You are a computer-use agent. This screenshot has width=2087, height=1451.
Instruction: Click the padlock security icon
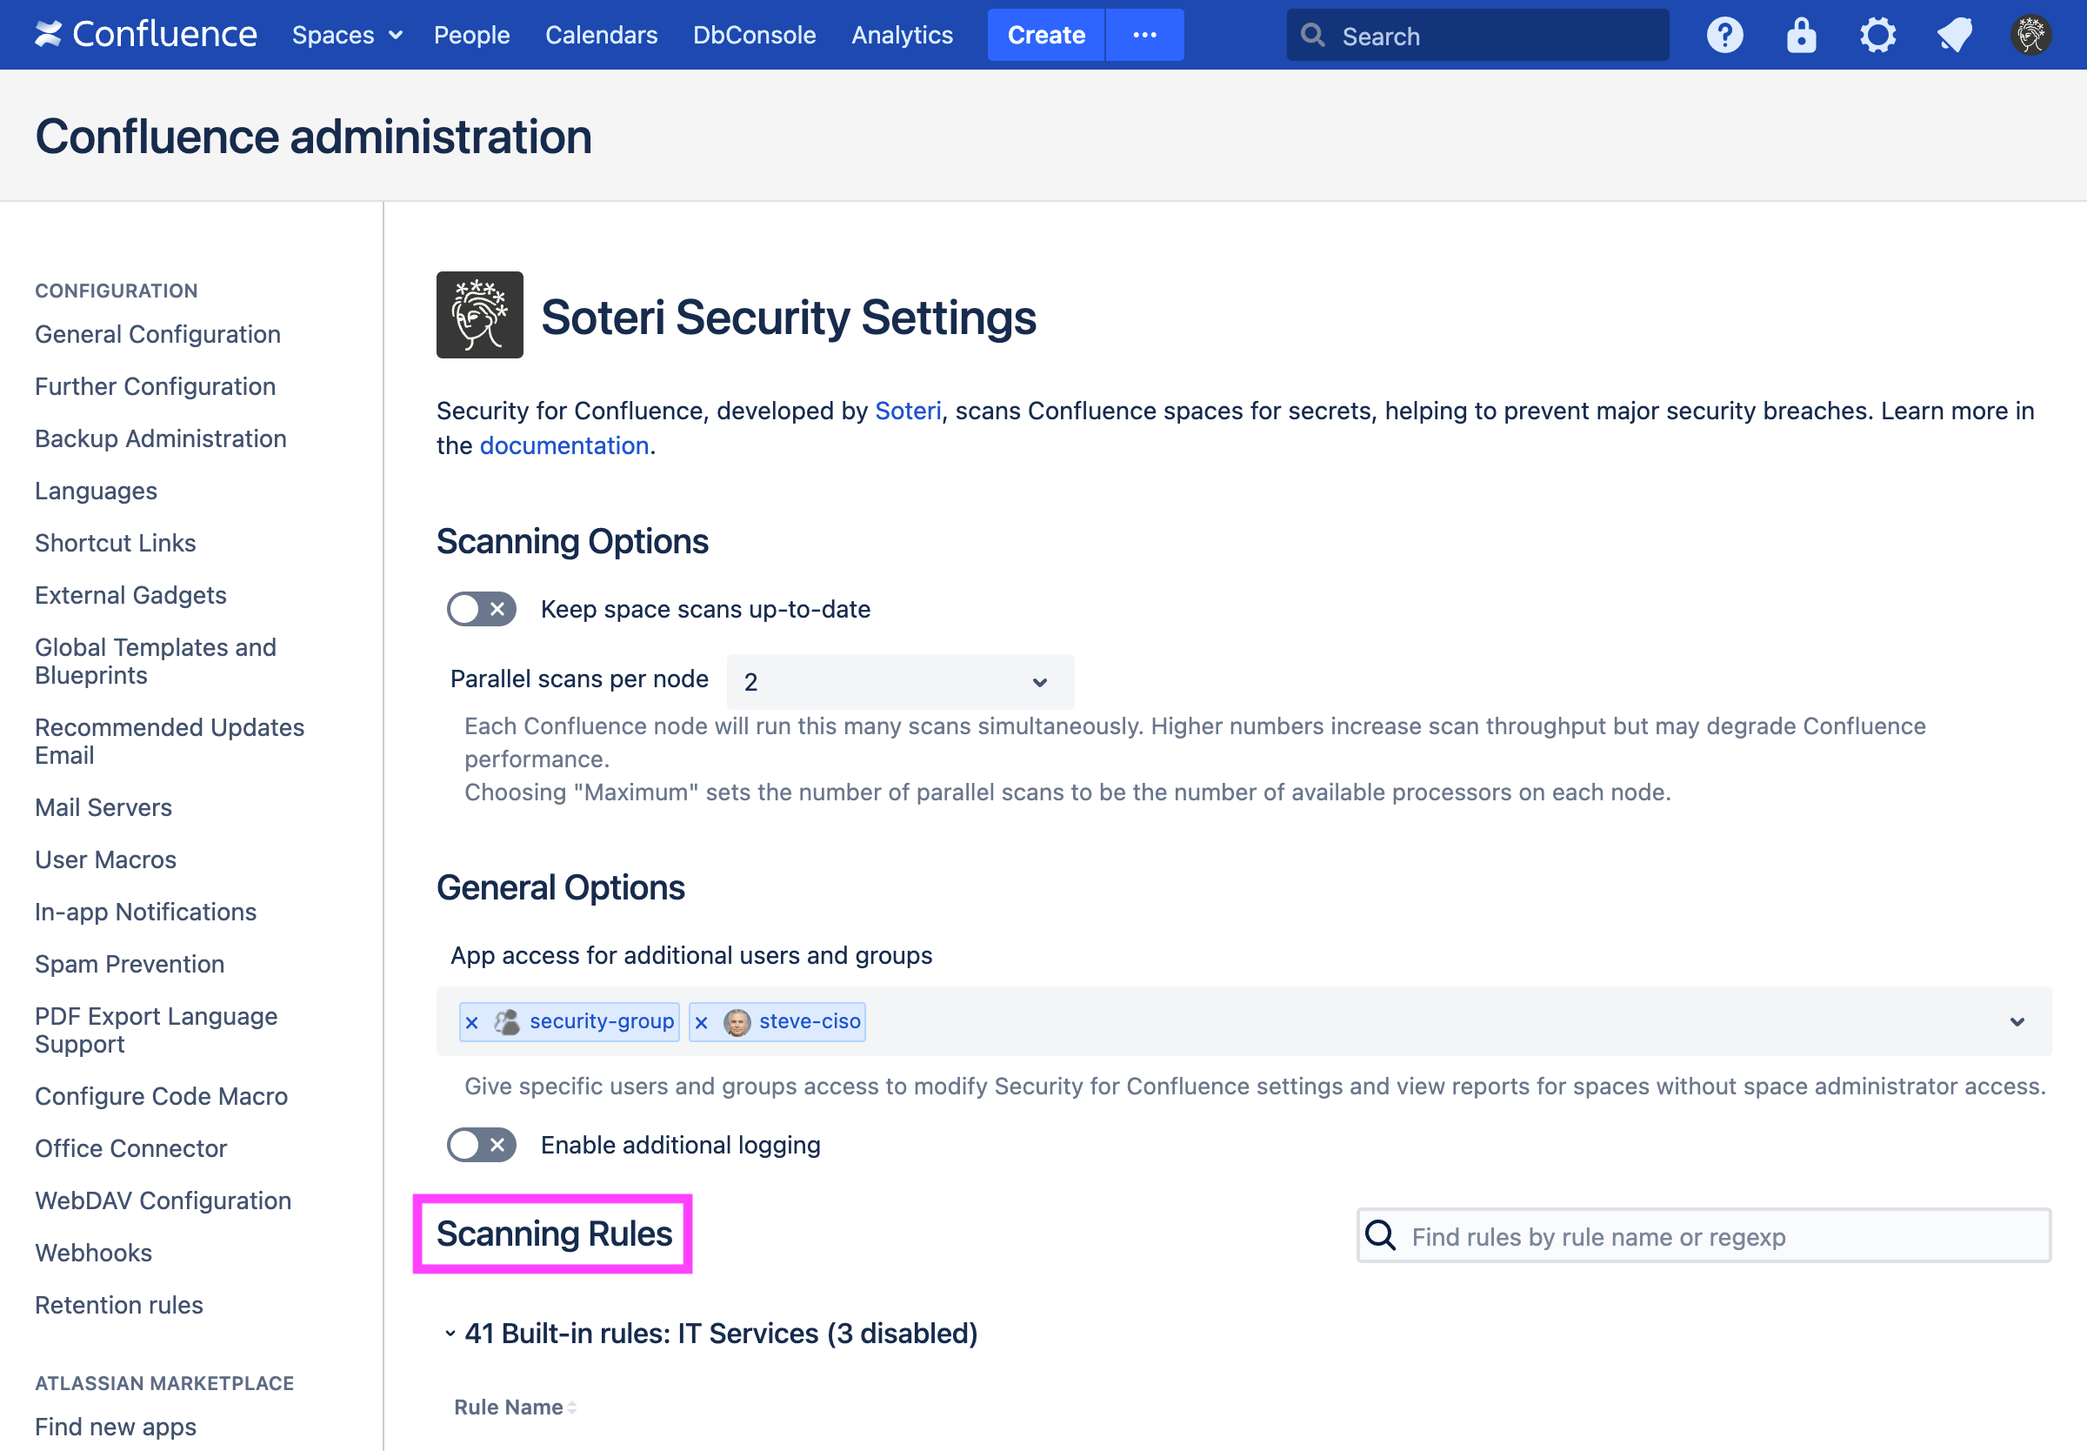(x=1800, y=34)
